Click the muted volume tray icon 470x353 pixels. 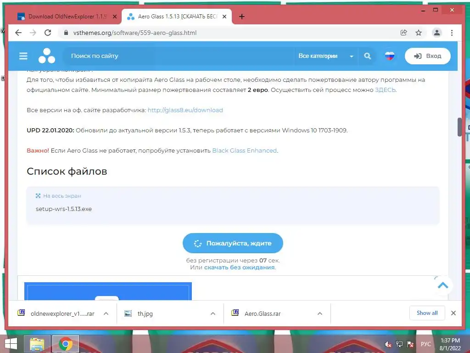point(388,344)
